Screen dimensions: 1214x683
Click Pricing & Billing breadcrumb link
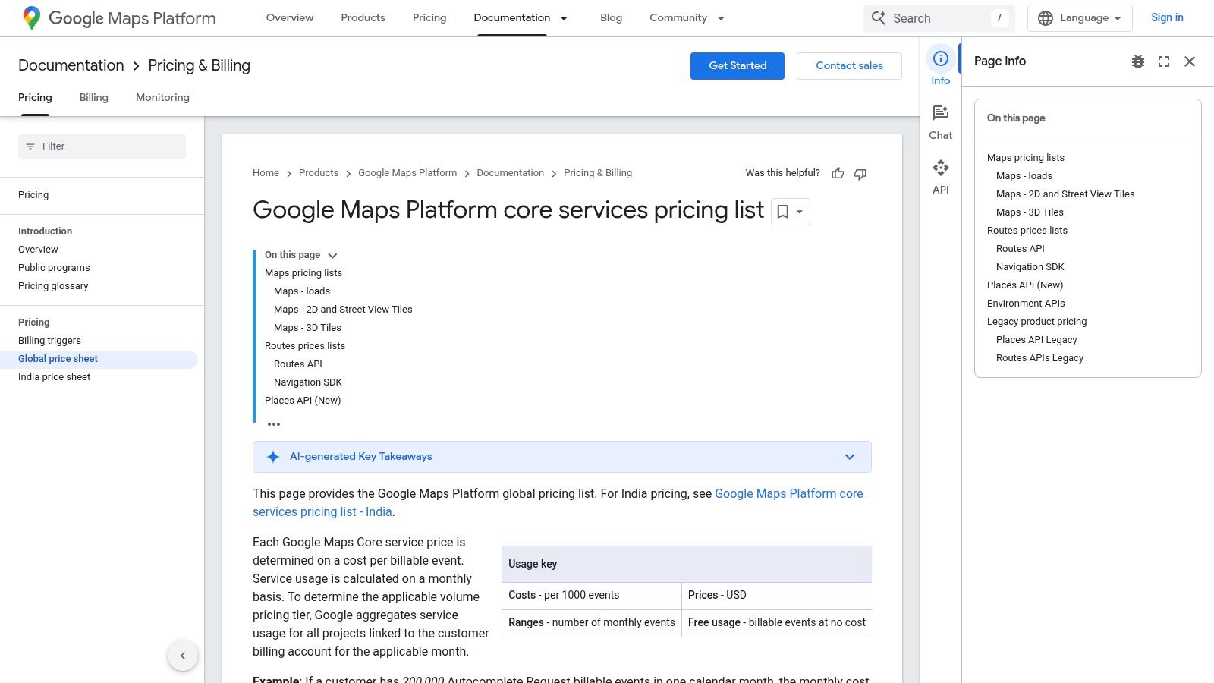(598, 173)
